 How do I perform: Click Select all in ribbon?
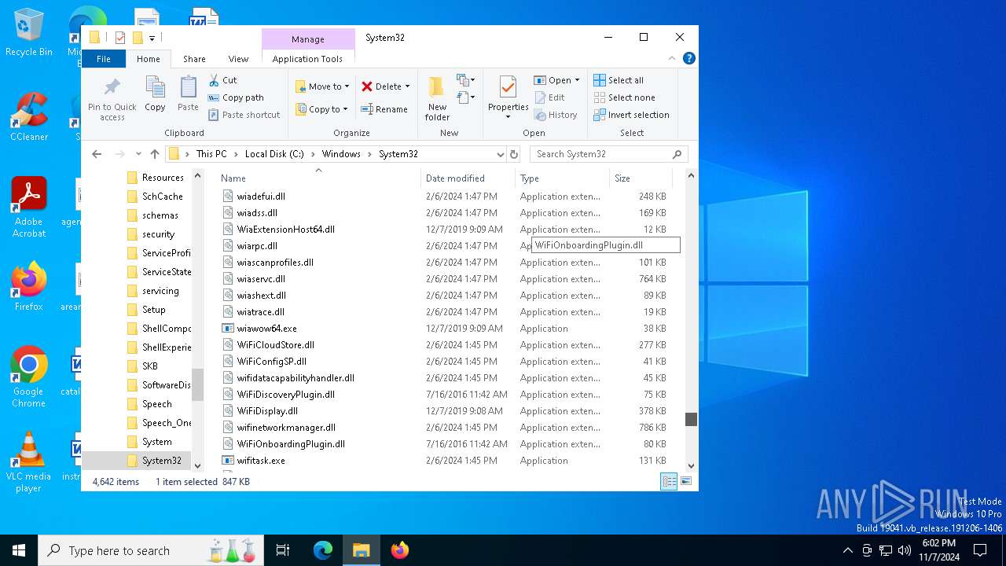619,80
